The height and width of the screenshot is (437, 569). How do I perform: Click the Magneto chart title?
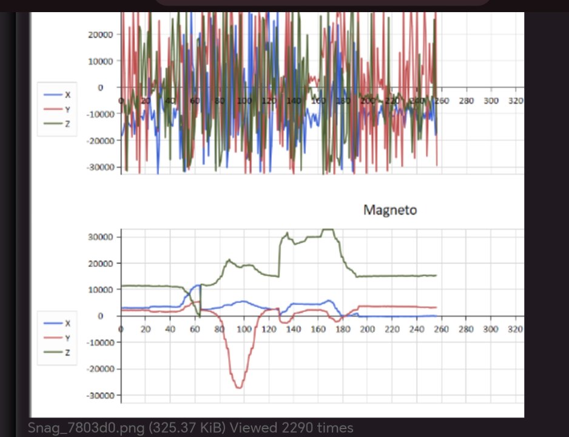[389, 210]
